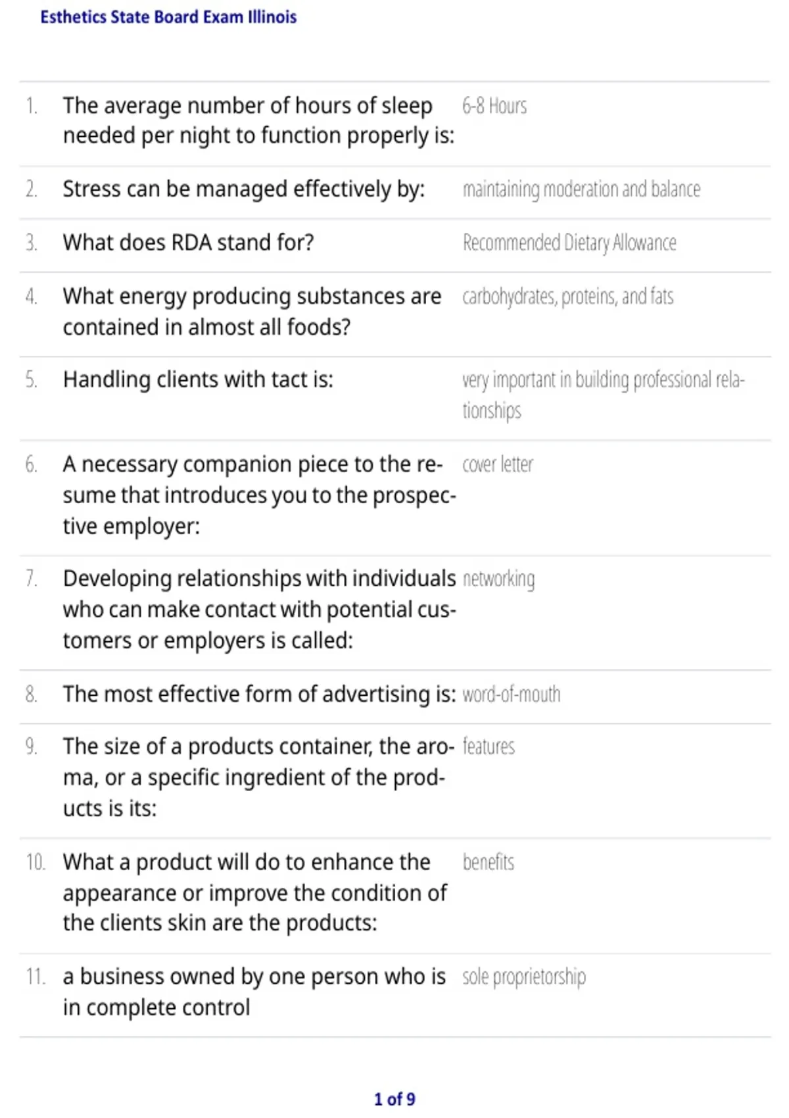Screen dimensions: 789x1118
Task: Click the 'very important in building professional relationships' answer
Action: pyautogui.click(x=604, y=395)
